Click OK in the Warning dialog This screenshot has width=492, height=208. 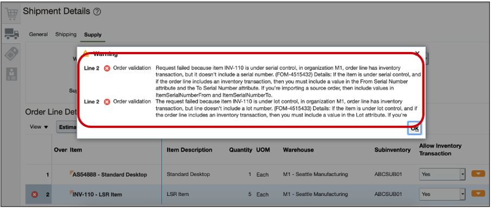(414, 128)
